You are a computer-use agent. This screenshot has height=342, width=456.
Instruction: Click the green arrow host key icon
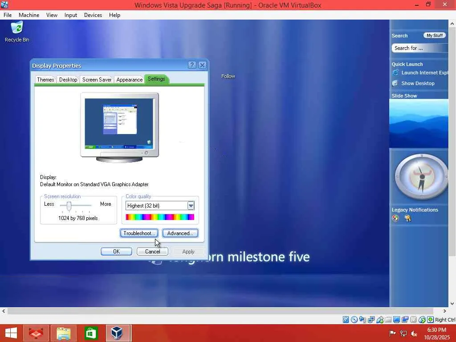431,320
